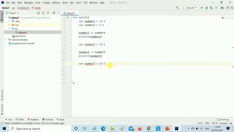Open Firefox from the taskbar
The width and height of the screenshot is (234, 132).
(140, 129)
